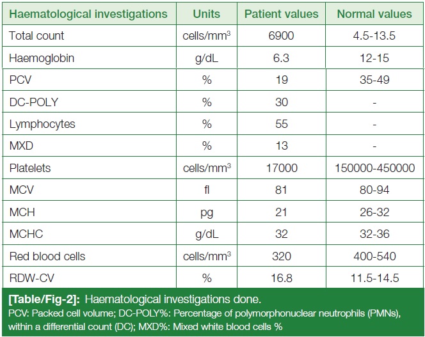Select the Lymphocytes value 55
This screenshot has height=337, width=425.
282,124
